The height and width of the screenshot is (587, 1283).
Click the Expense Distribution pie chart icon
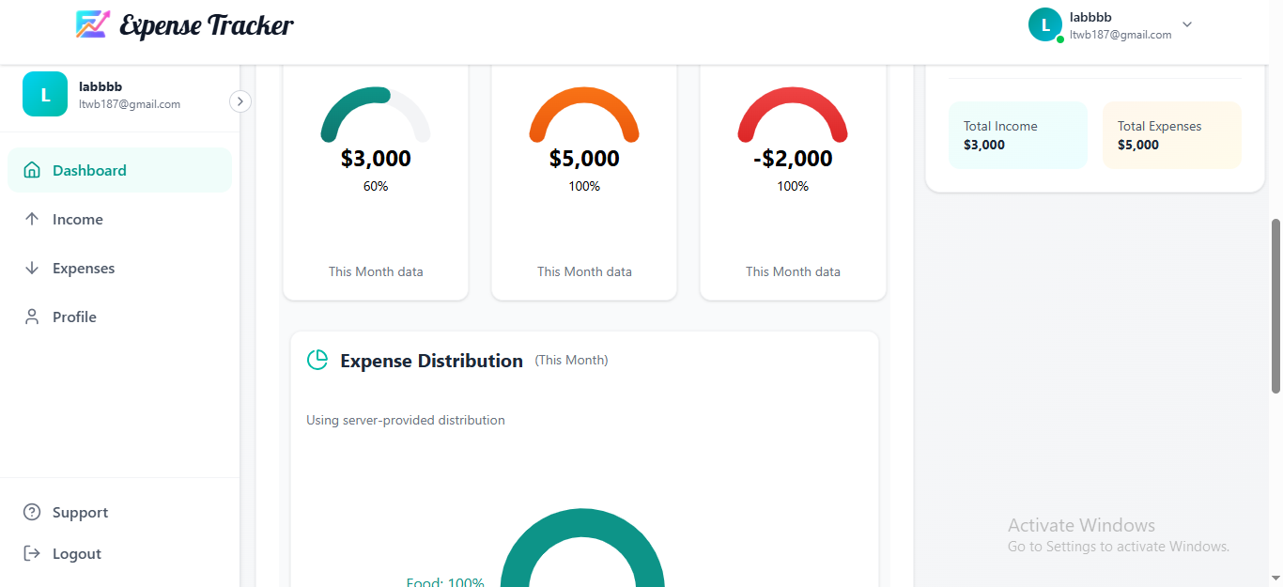(x=317, y=359)
